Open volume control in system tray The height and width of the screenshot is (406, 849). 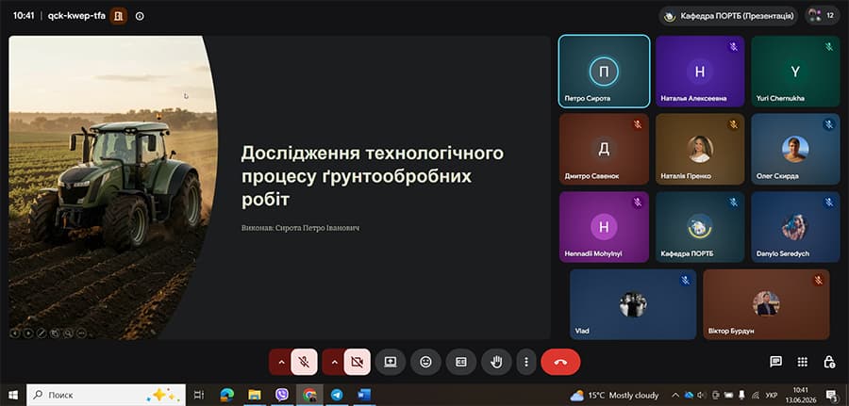[x=702, y=396]
